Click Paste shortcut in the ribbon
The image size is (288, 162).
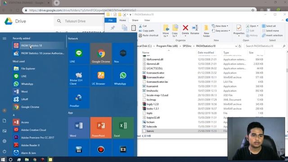tap(148, 35)
